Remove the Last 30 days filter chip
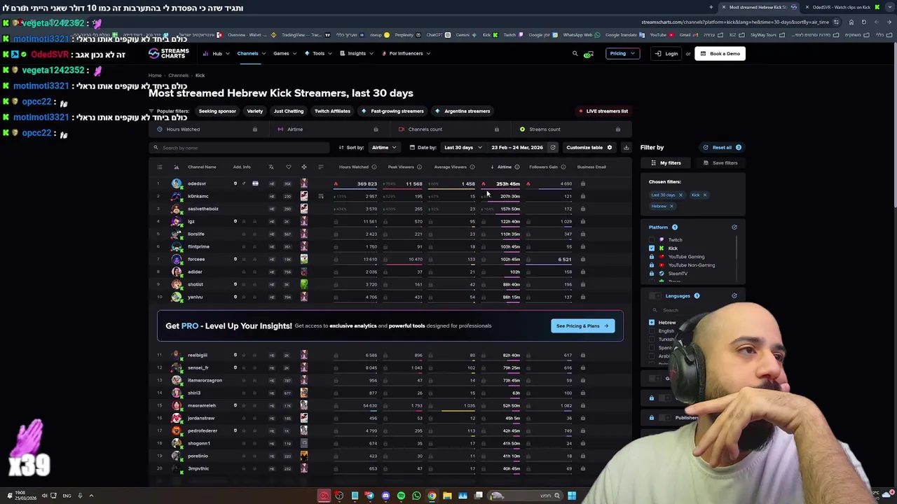The image size is (897, 504). click(x=680, y=195)
